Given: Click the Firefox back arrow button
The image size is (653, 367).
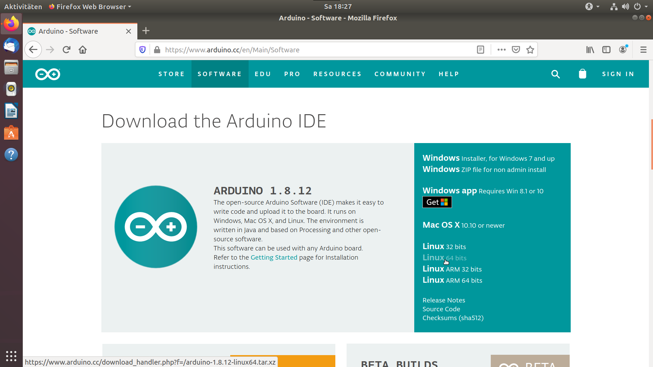Looking at the screenshot, I should point(33,50).
